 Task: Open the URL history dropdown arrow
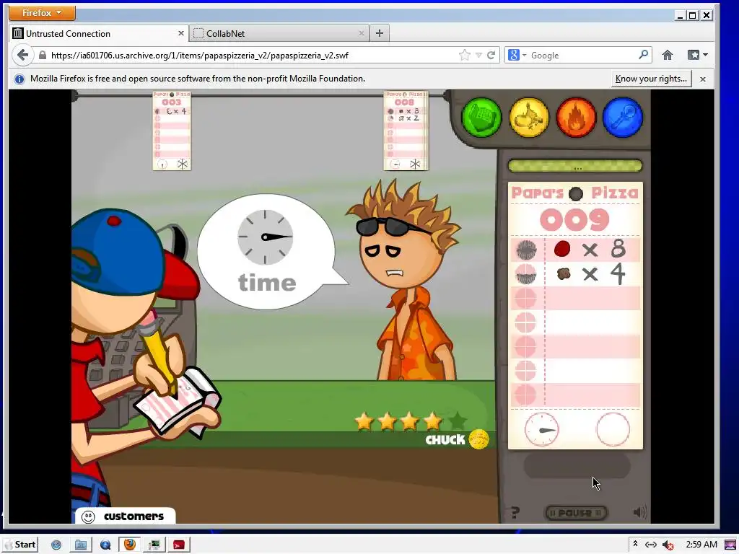coord(478,55)
